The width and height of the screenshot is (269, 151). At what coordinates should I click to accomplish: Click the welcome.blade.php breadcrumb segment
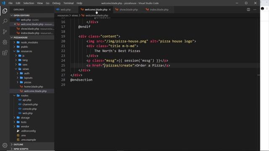coord(97,16)
